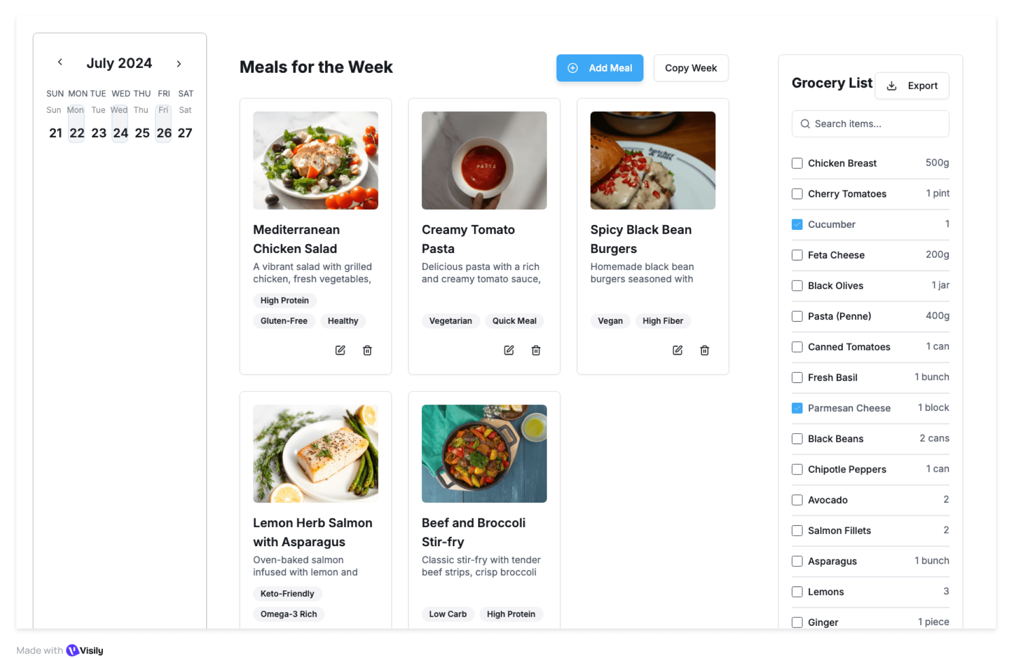Click the Visily logo at bottom
Screen dimensions: 1012x658
[x=84, y=650]
